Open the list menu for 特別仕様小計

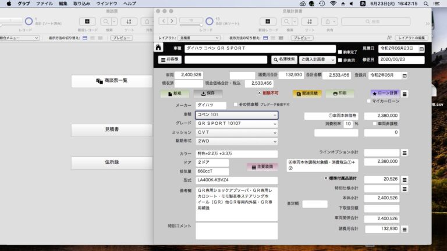pyautogui.click(x=405, y=189)
